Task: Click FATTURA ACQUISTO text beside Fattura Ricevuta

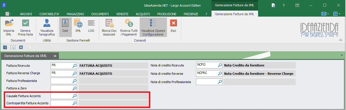Action: (x=96, y=65)
